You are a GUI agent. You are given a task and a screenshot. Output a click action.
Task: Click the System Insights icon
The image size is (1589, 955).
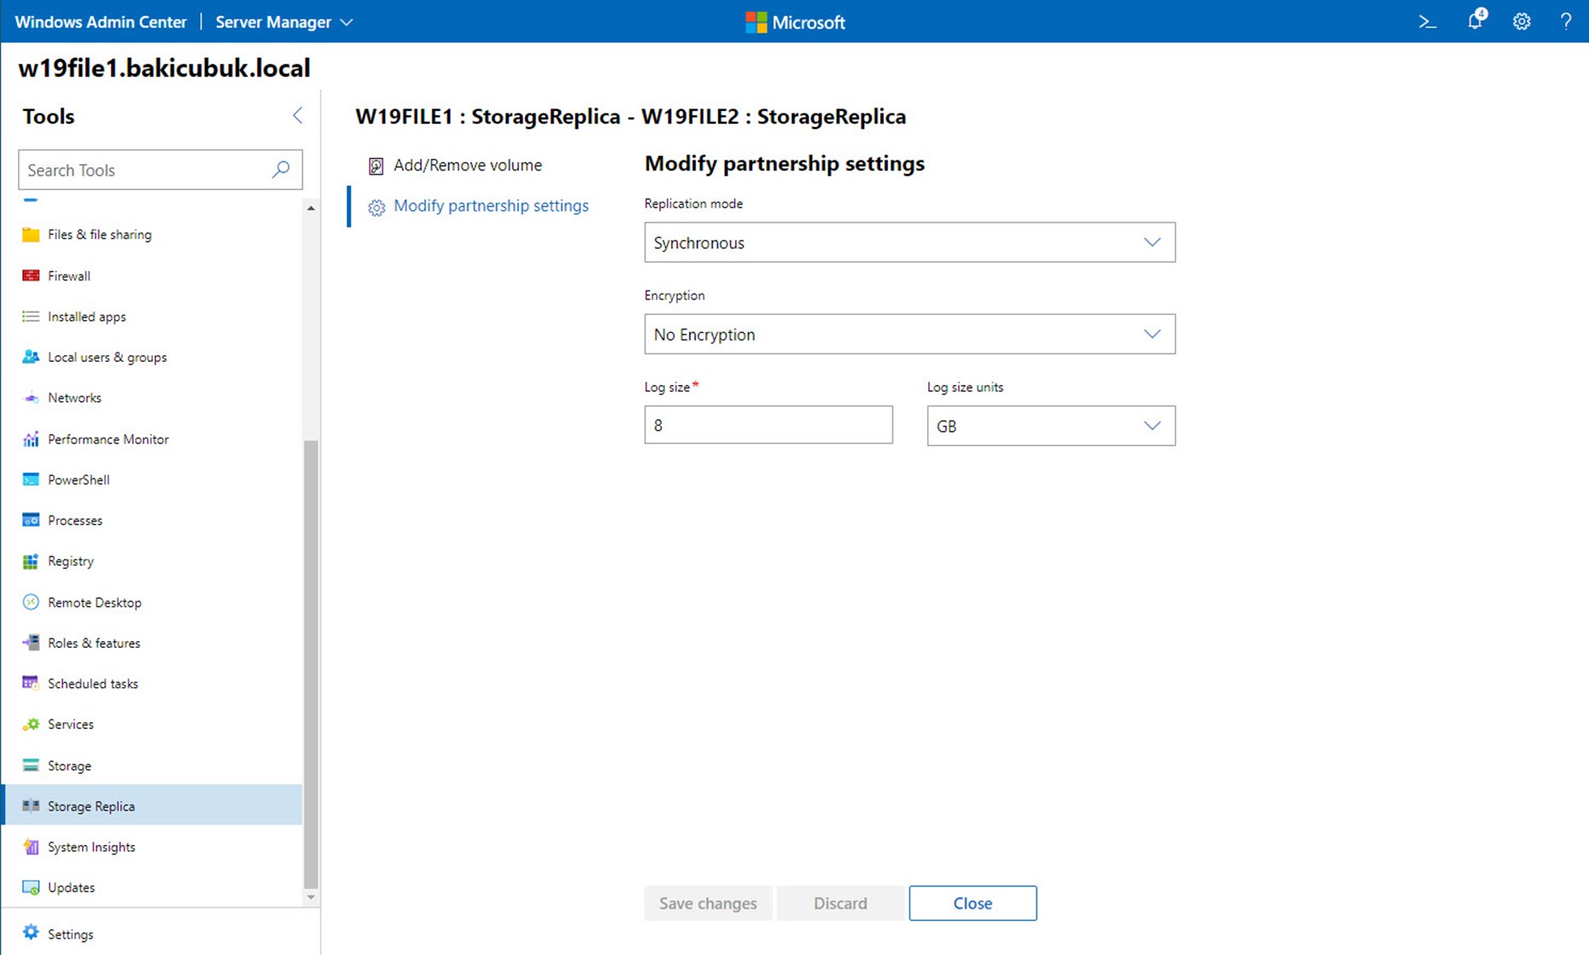[31, 847]
